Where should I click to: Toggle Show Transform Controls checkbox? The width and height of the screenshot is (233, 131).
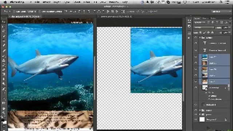[x=40, y=11]
